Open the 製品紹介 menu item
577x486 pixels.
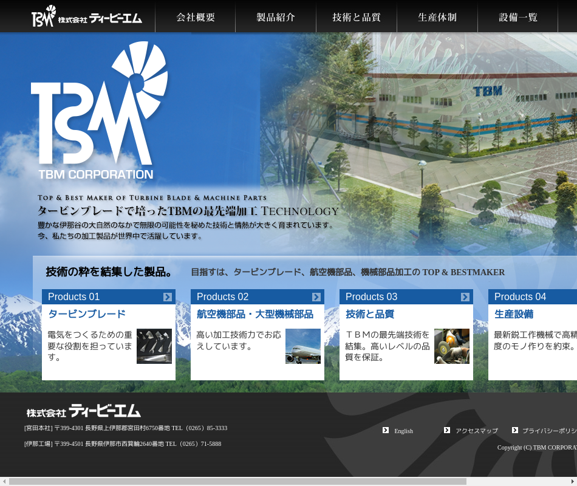tap(276, 17)
